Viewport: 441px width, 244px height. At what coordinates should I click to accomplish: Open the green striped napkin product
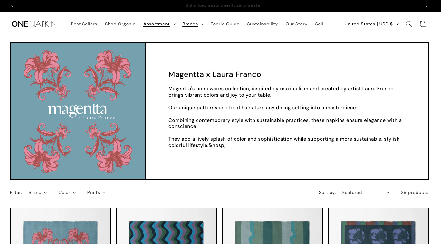coord(272,226)
